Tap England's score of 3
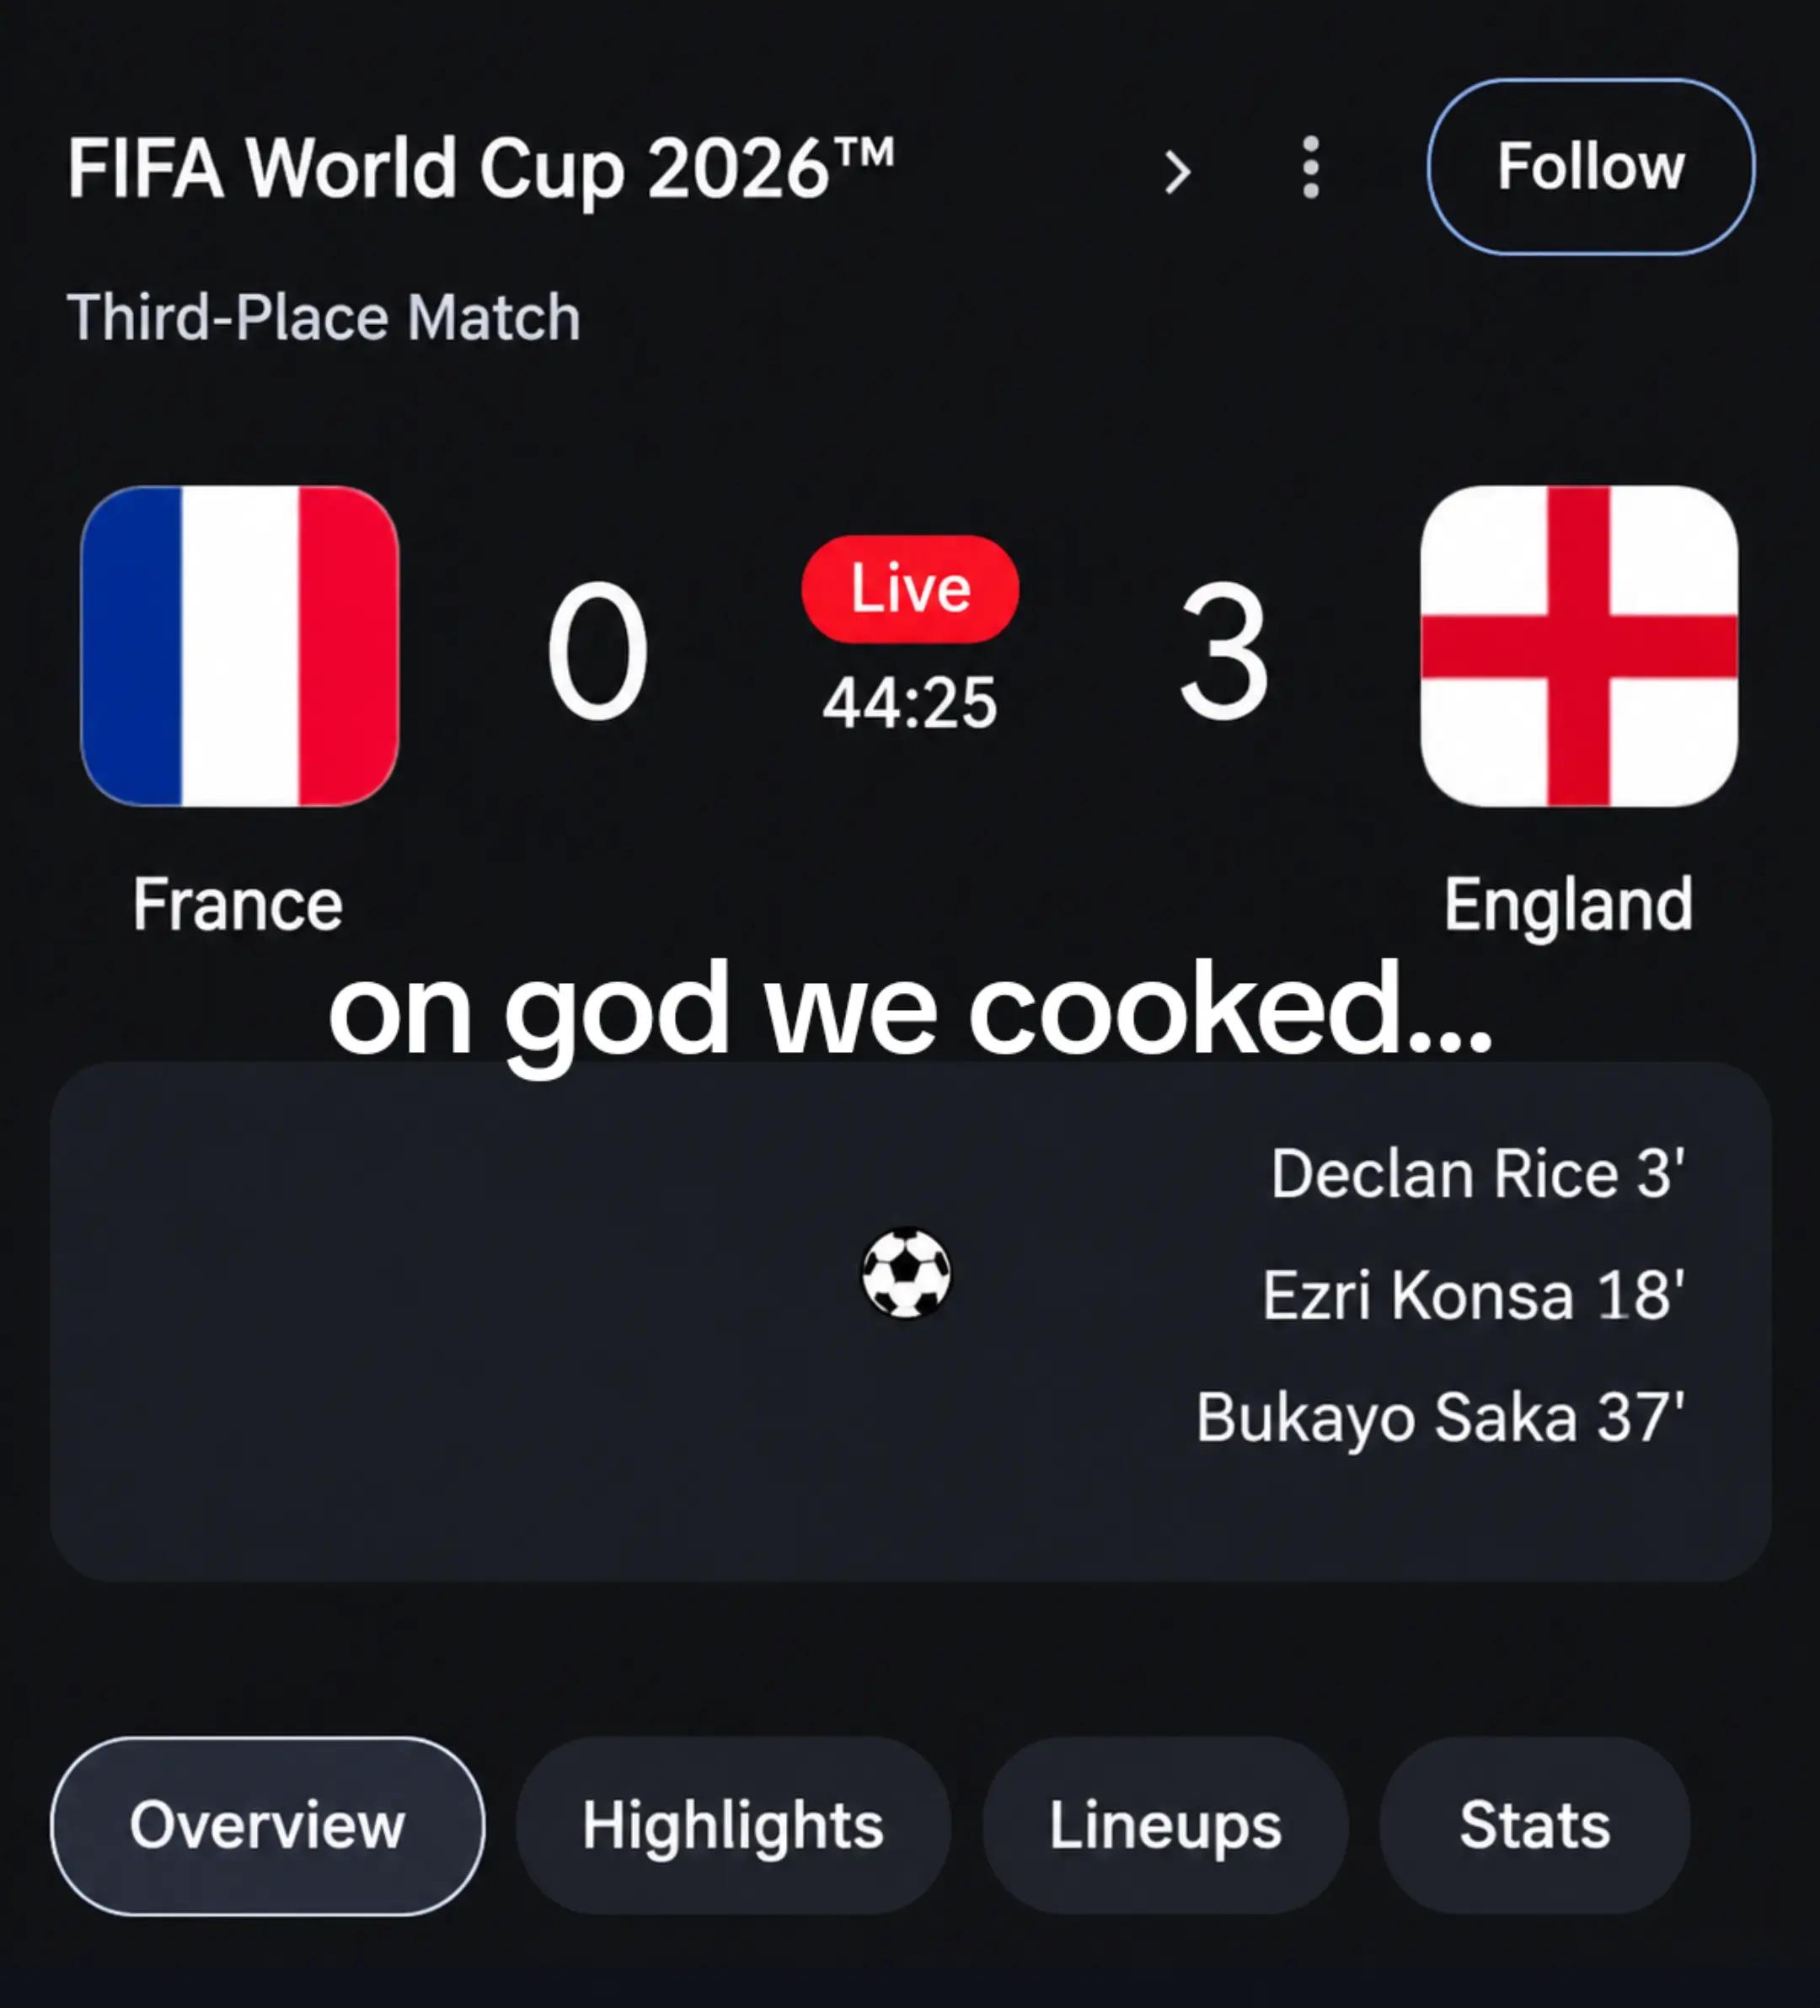The height and width of the screenshot is (2008, 1820). [1224, 651]
